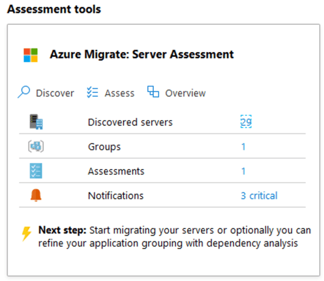Click the Assessment tools heading

coord(54,9)
